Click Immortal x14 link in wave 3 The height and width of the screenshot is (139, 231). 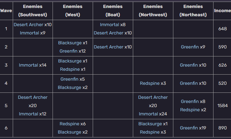(28, 65)
